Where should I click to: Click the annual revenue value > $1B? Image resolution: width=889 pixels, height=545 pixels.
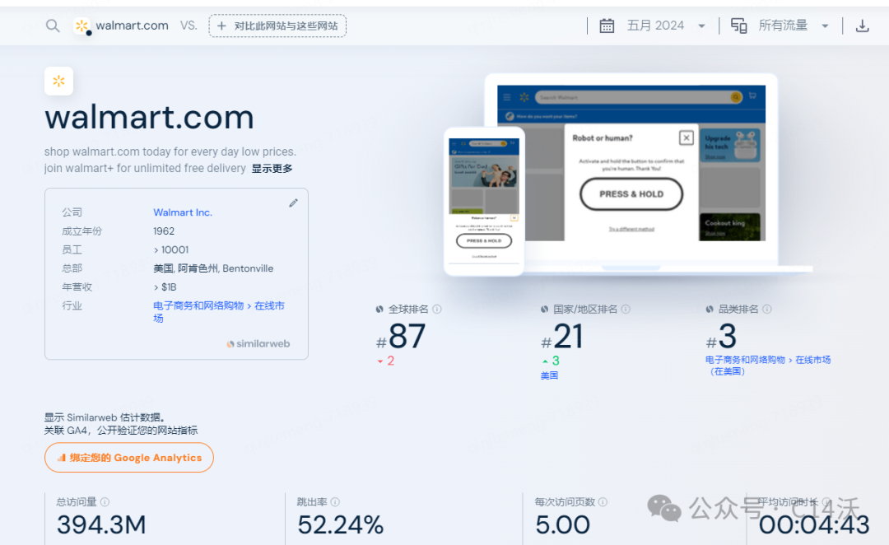(165, 287)
